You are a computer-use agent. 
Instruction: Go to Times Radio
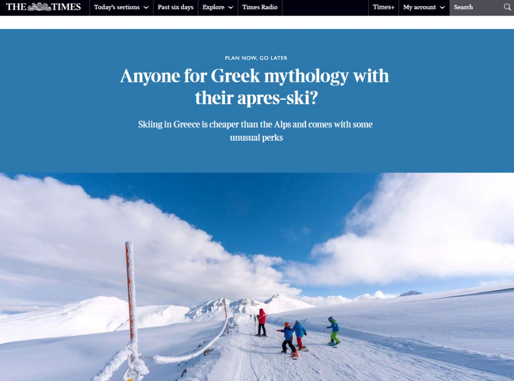pos(260,7)
